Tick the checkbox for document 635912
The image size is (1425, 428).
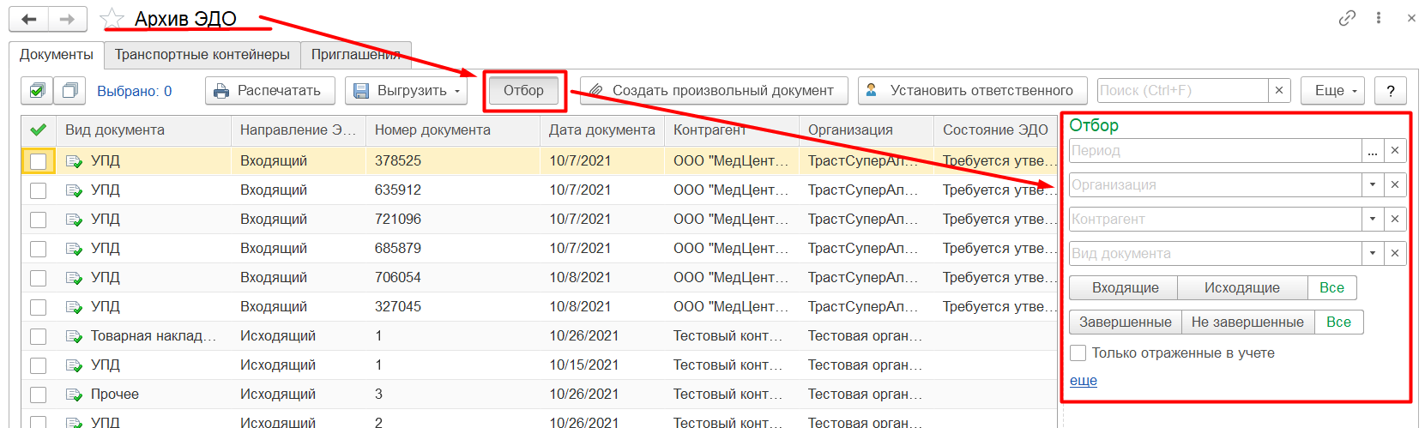(x=38, y=190)
